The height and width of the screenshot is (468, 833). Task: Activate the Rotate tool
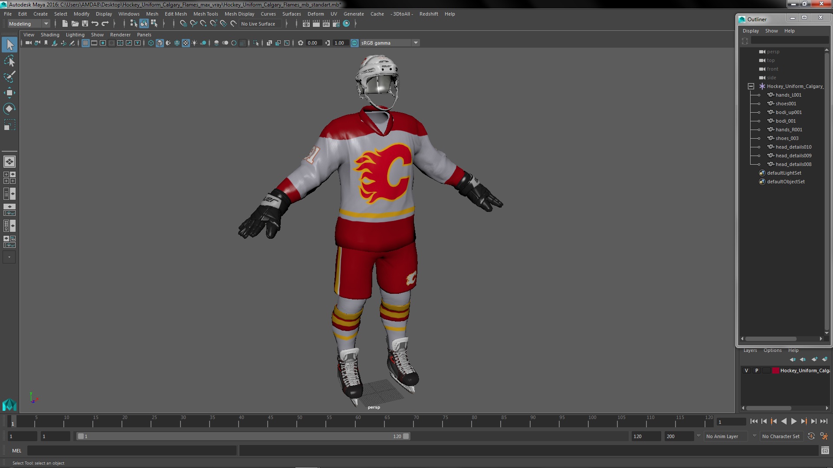pyautogui.click(x=10, y=108)
